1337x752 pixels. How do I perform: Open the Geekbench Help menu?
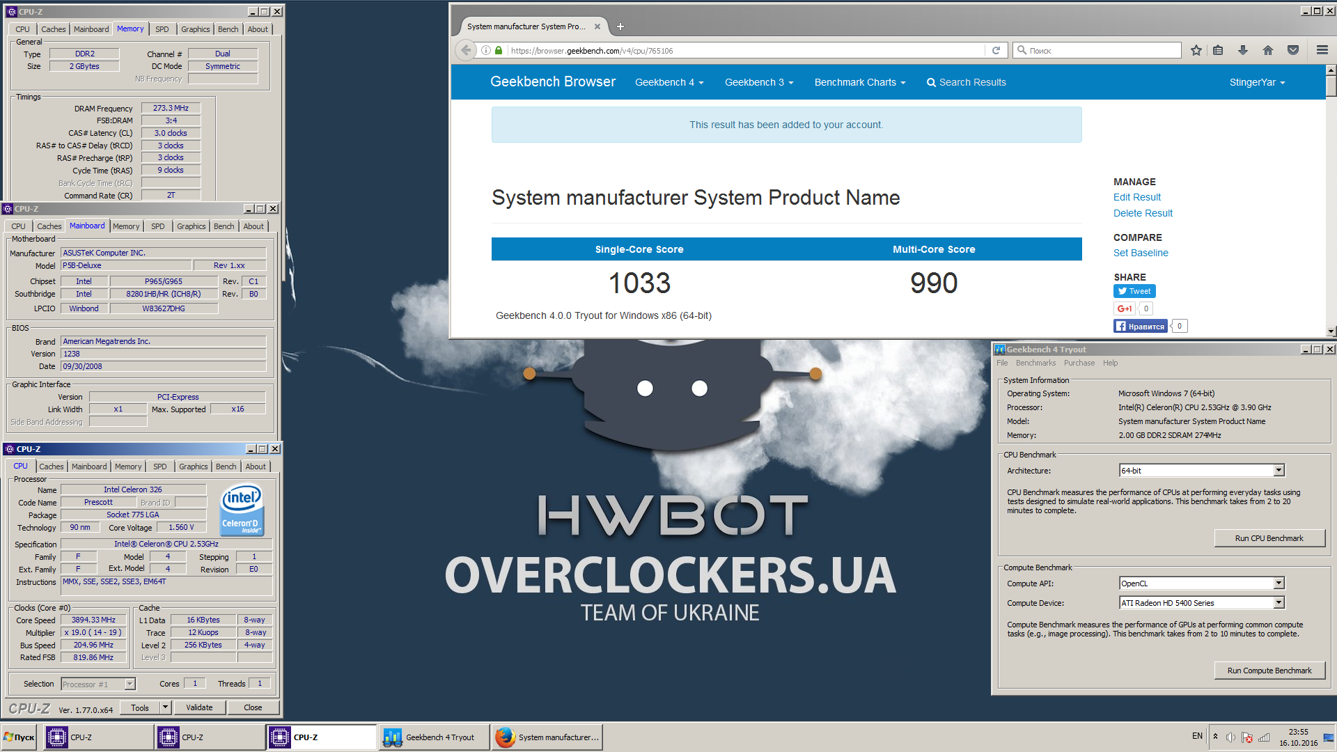point(1110,363)
